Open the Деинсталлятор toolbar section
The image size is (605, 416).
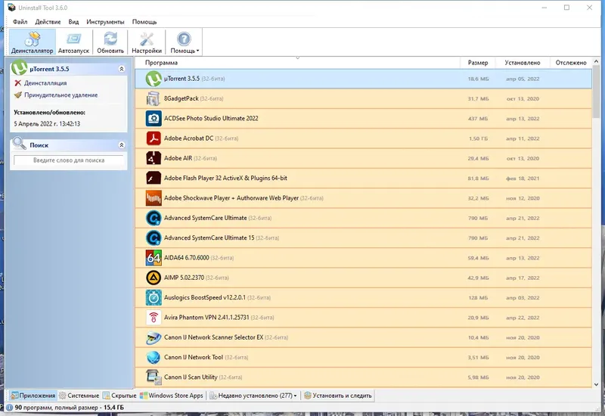click(32, 42)
